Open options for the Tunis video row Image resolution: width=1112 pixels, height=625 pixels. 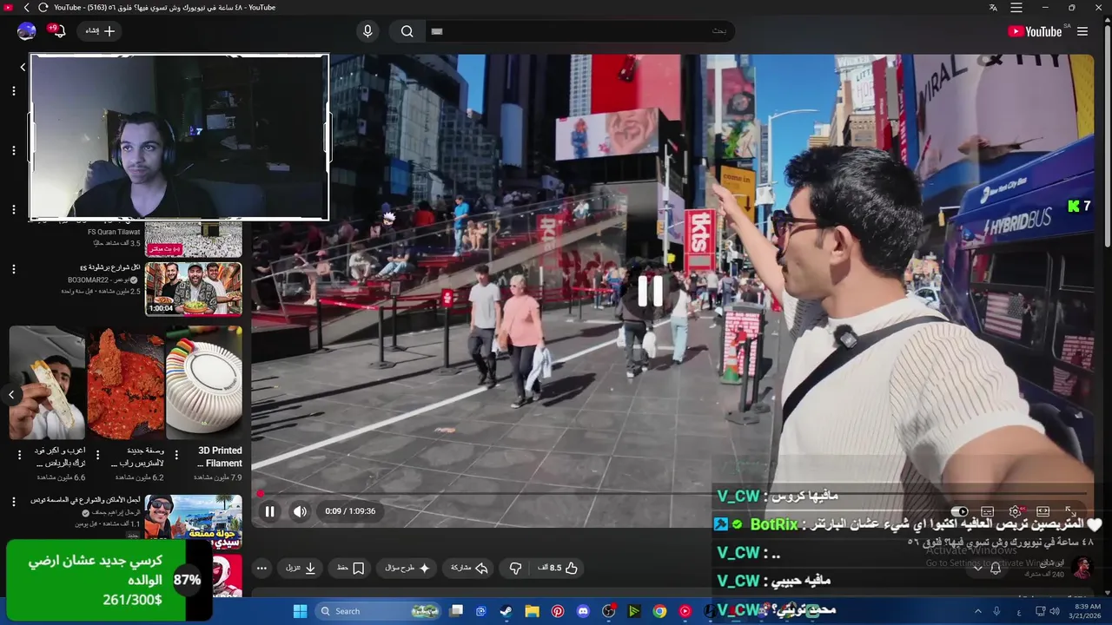pyautogui.click(x=13, y=502)
